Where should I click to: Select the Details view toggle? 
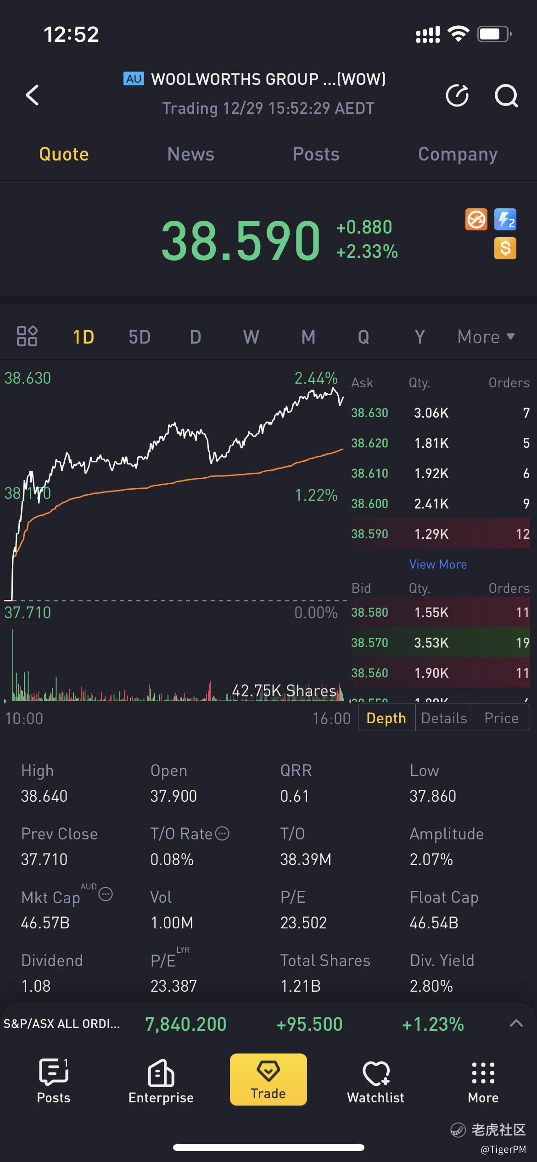click(x=444, y=718)
